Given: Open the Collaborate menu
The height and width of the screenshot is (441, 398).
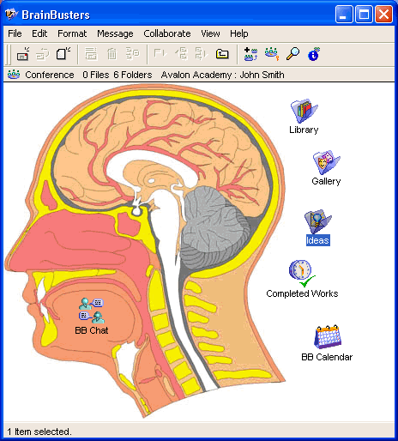Looking at the screenshot, I should [167, 33].
